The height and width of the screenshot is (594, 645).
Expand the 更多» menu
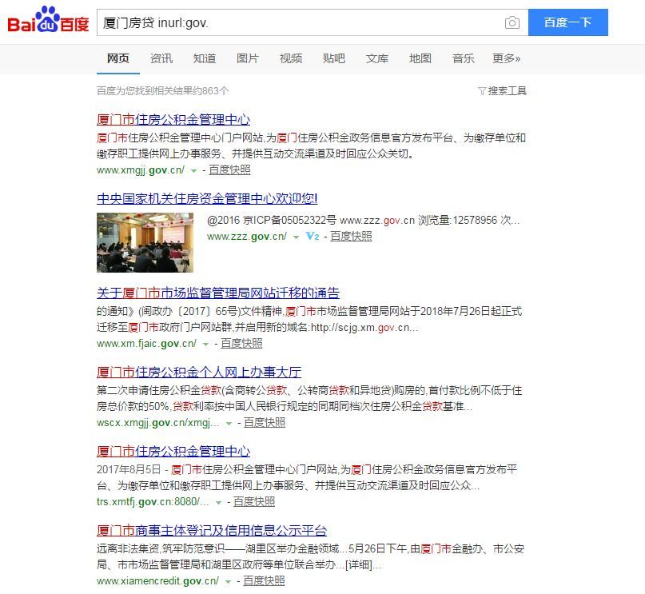pos(507,58)
